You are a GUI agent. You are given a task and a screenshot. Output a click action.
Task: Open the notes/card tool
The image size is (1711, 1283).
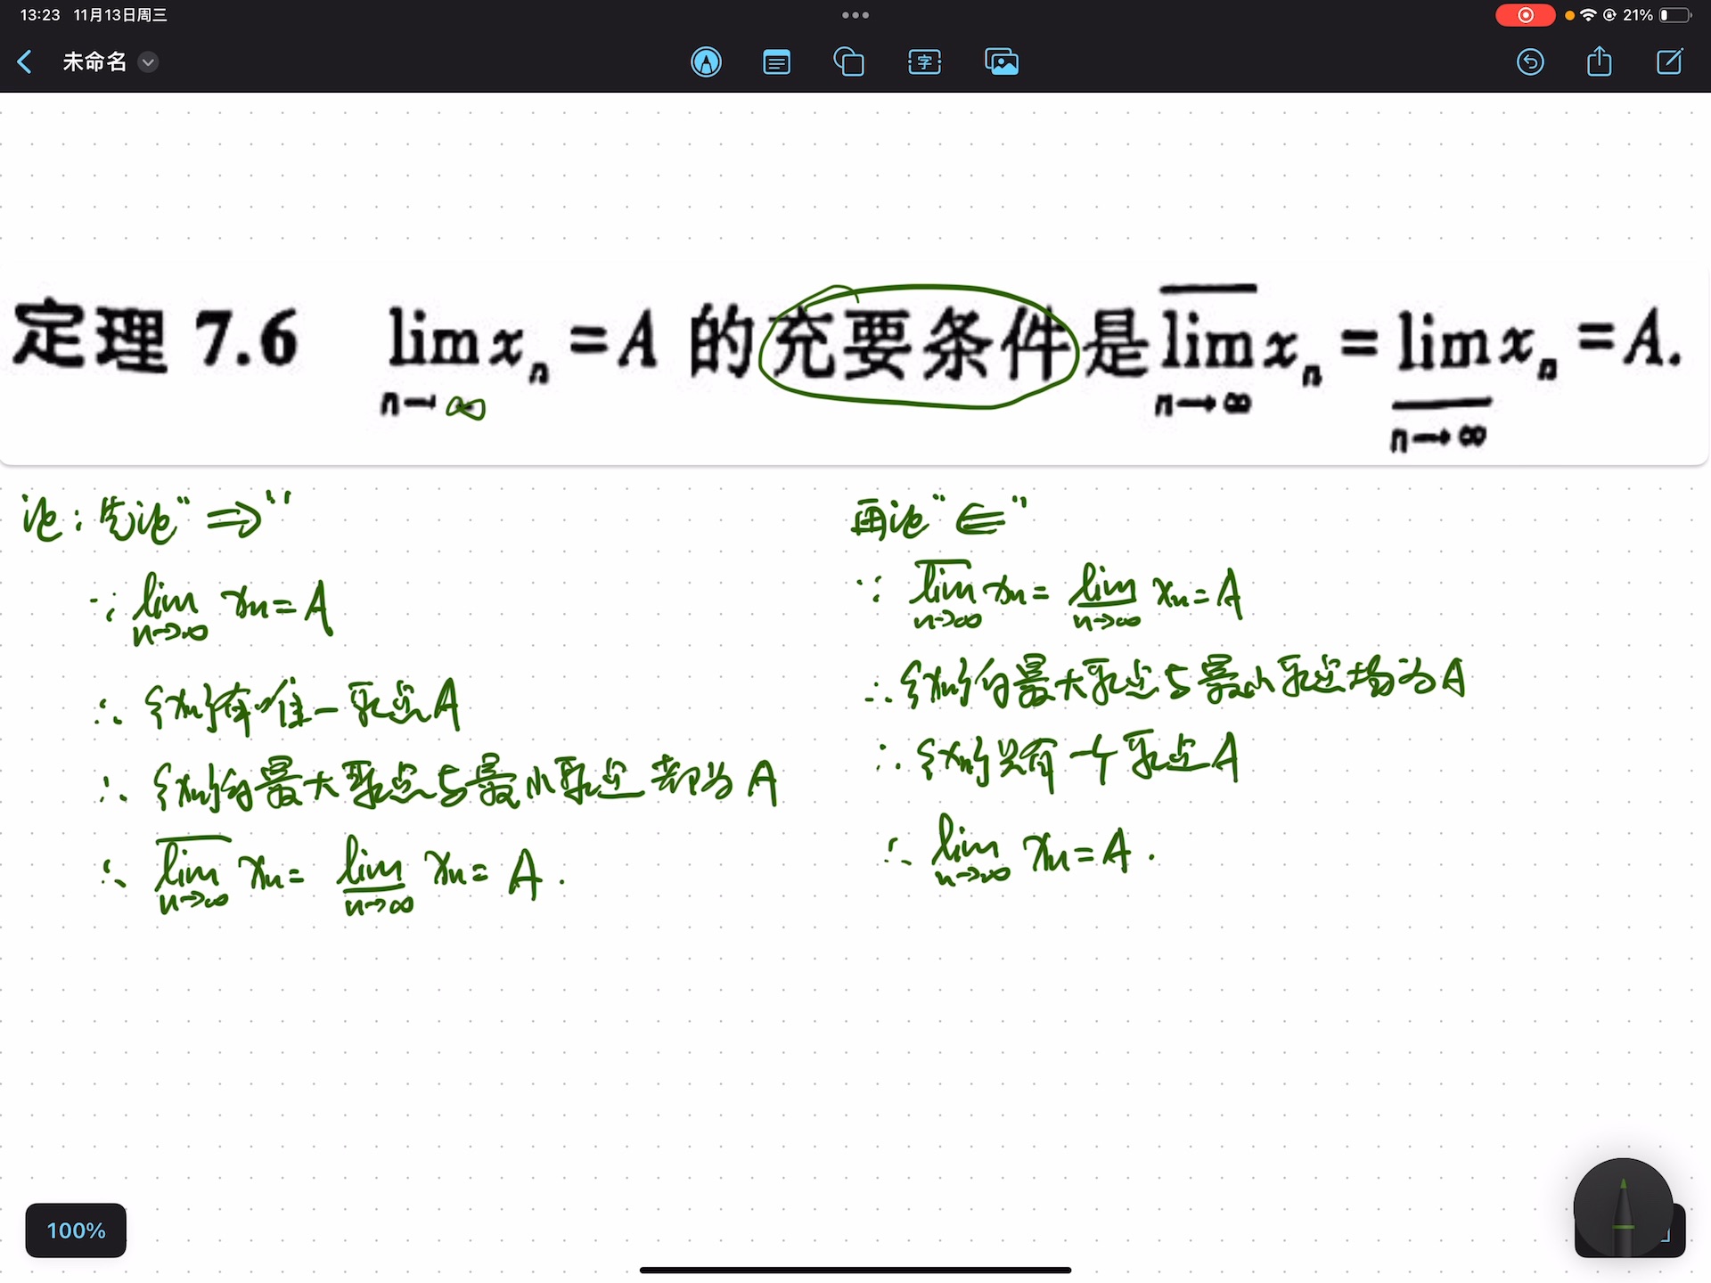pyautogui.click(x=775, y=61)
